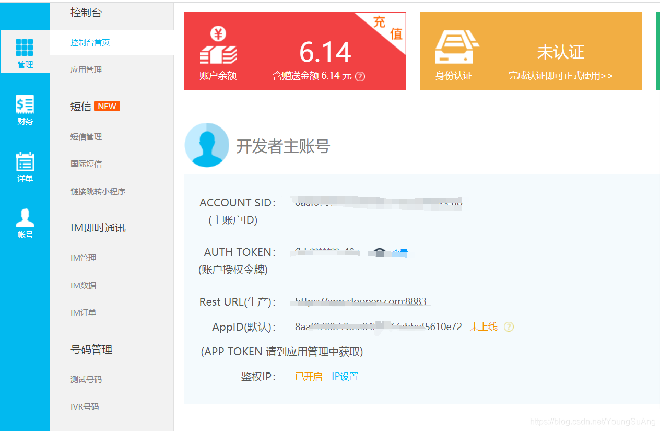Click the IM即时通讯 section heading

tap(98, 228)
